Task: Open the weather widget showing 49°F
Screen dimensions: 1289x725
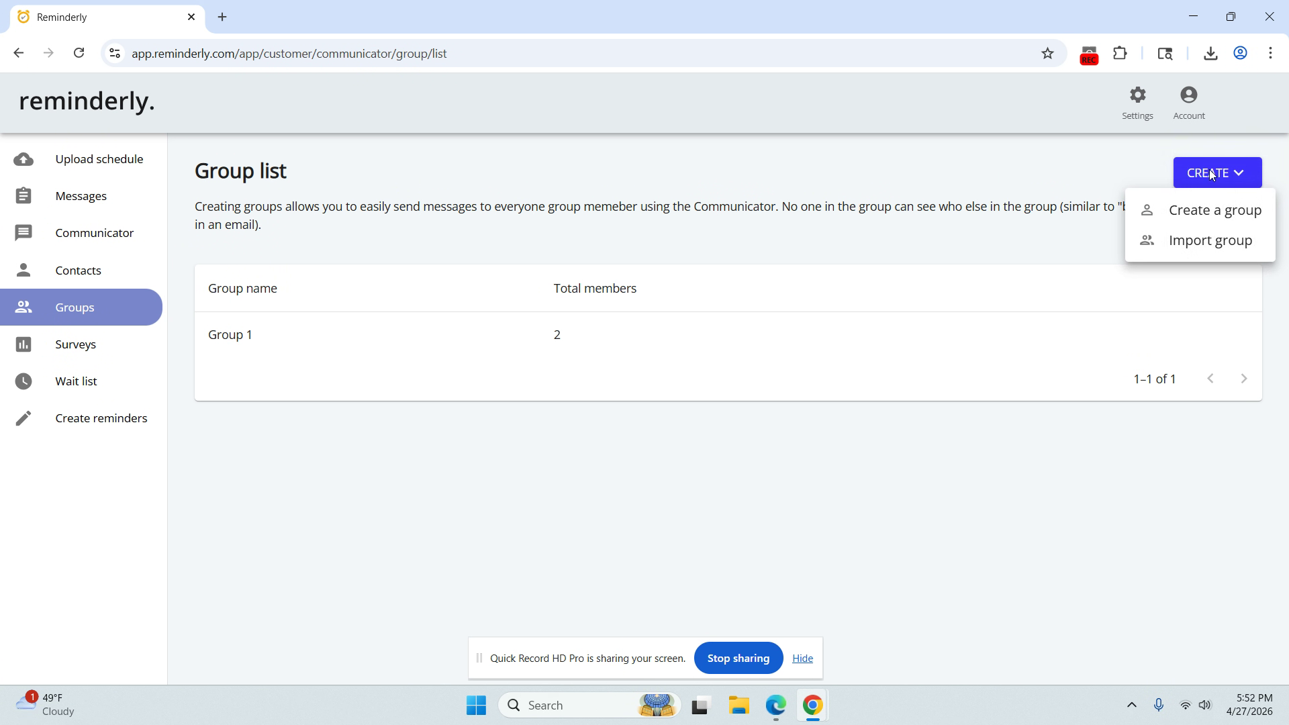Action: click(46, 705)
